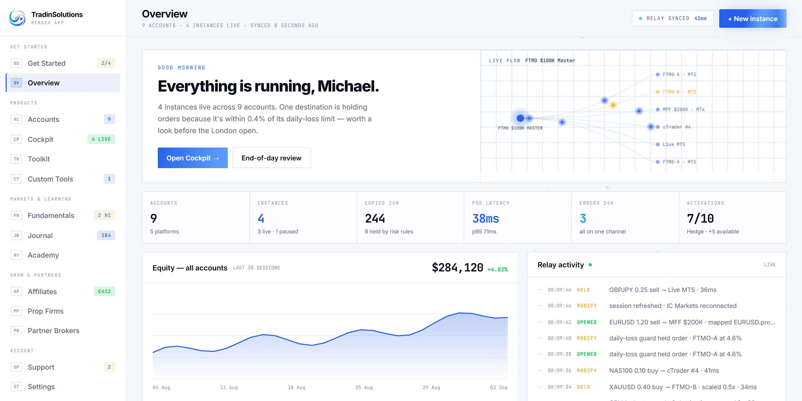
Task: Open Settings in the sidebar
Action: tap(63, 386)
